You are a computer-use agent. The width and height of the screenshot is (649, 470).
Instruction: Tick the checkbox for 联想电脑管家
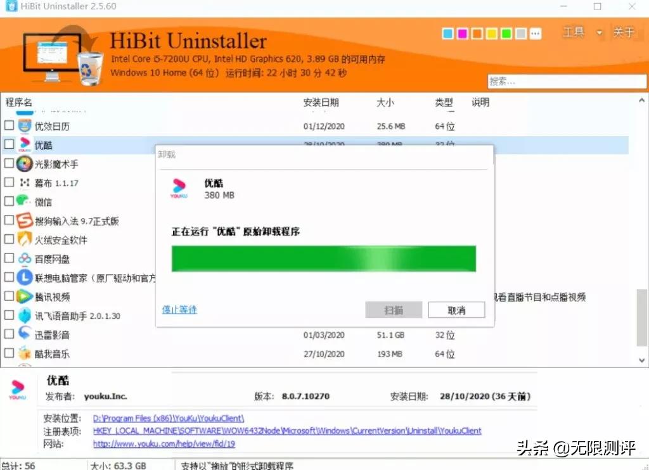(x=9, y=277)
